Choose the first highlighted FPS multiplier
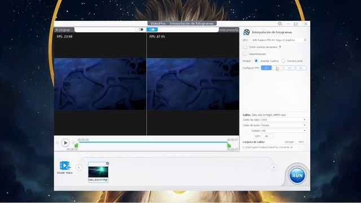Screen dimensions: 361x203 click(x=266, y=68)
